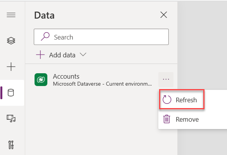227x155 pixels.
Task: Click the Microsoft Dataverse environment subtitle
Action: 102,84
